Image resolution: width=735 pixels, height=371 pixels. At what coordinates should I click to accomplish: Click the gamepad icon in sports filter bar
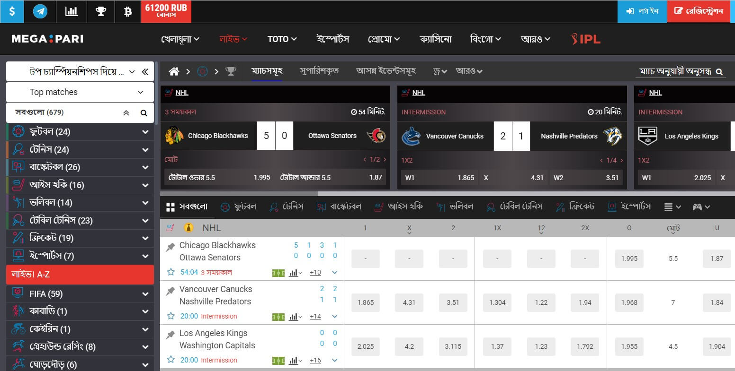(x=701, y=207)
